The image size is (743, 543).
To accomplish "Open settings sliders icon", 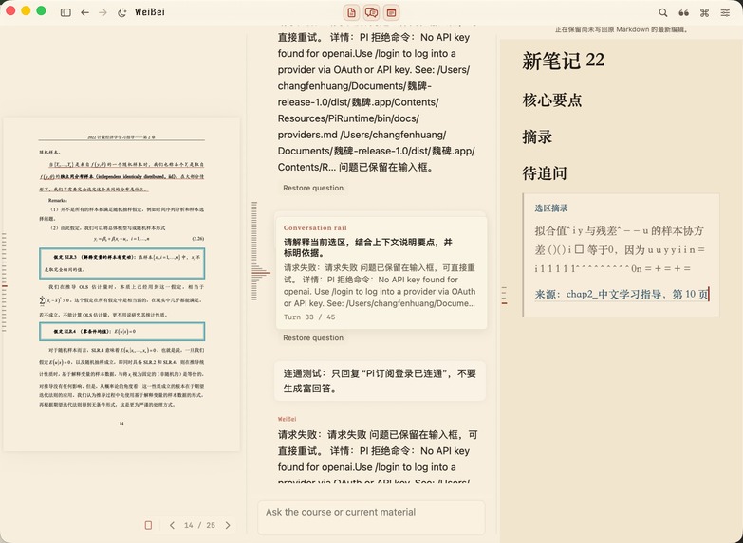I will click(726, 12).
